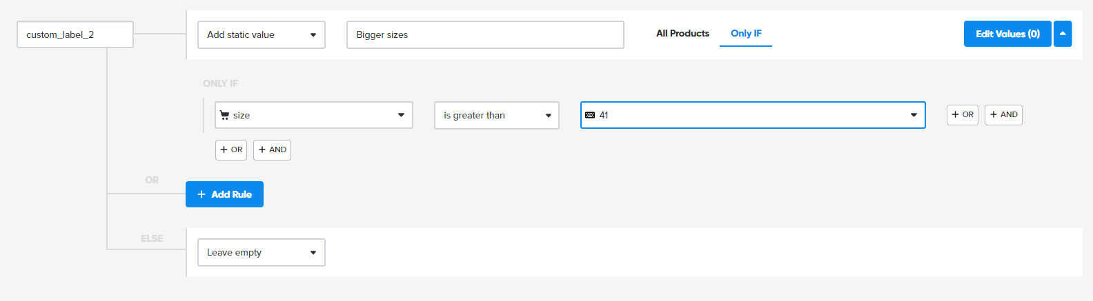Click the "size" text in attribute selector
The height and width of the screenshot is (301, 1093).
click(242, 116)
